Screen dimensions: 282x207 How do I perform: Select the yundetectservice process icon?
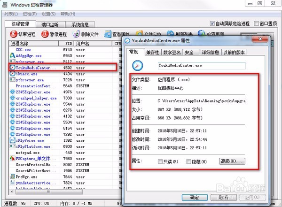pos(12,183)
